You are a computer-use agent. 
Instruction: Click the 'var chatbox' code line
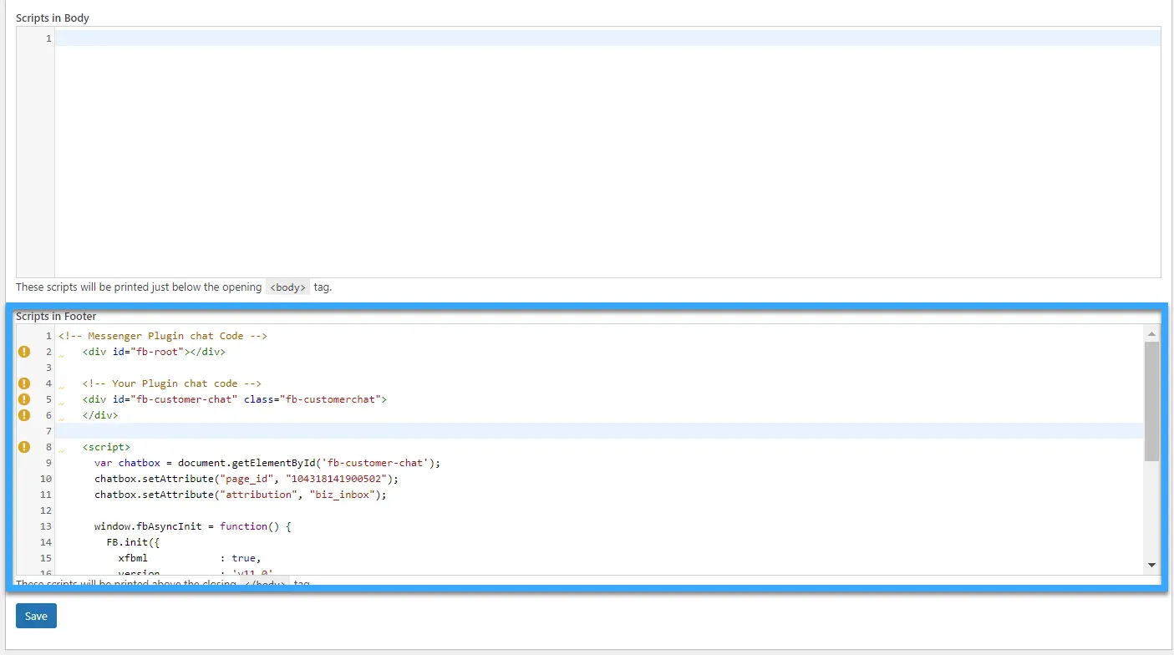pos(267,463)
